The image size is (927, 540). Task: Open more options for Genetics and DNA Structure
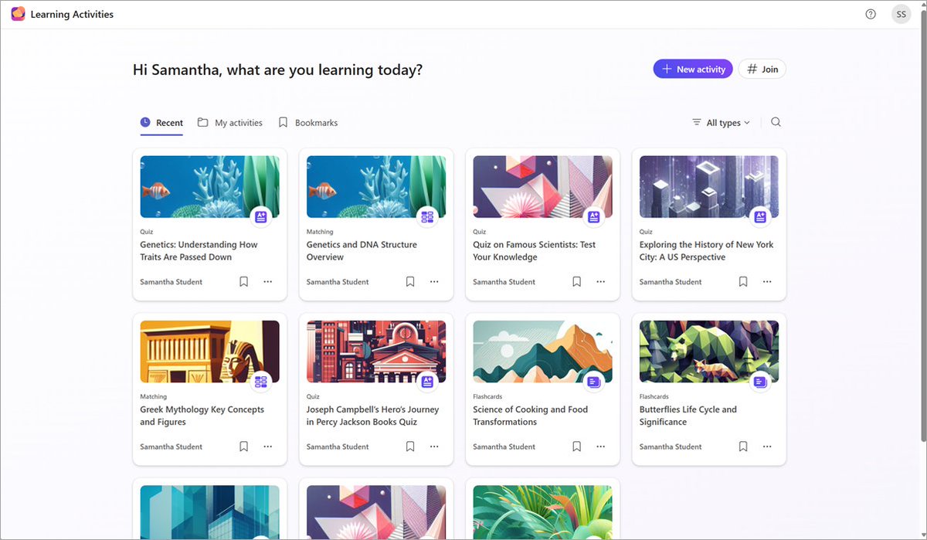pos(434,282)
